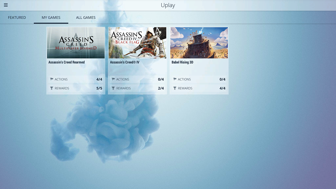Open Babel Rising 3D cover art
Screen dimensions: 336x189
point(199,43)
